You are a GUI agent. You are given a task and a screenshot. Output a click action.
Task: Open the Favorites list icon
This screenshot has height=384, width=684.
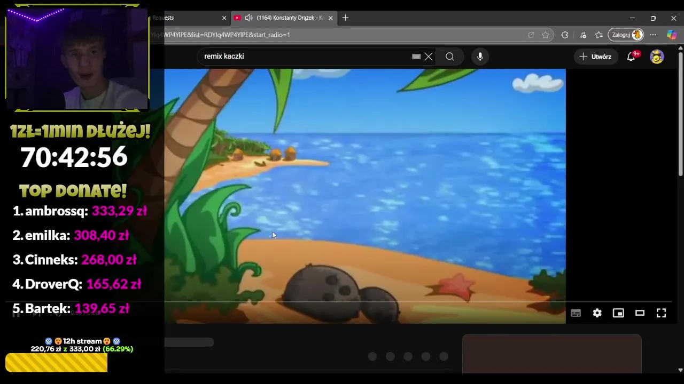coord(599,35)
